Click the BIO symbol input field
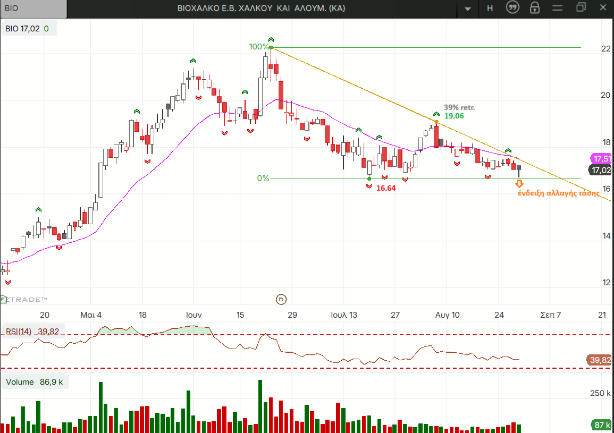Screen dimensions: 614x433 coord(33,9)
